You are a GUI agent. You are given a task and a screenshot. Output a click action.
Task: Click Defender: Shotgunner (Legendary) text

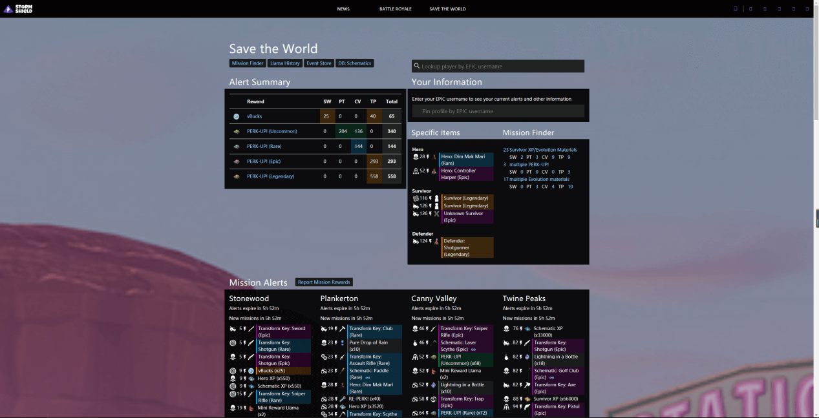coord(456,247)
